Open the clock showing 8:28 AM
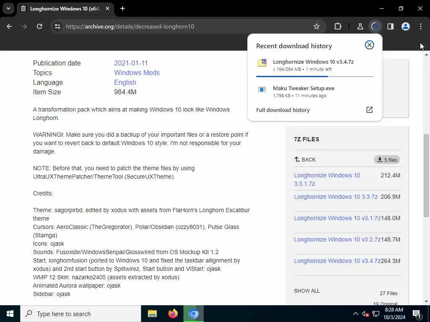The width and height of the screenshot is (430, 322). coord(394,314)
